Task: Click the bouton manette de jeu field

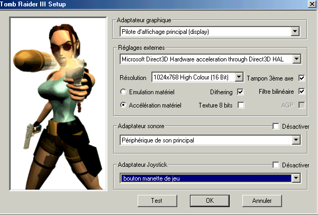Action: (210, 178)
